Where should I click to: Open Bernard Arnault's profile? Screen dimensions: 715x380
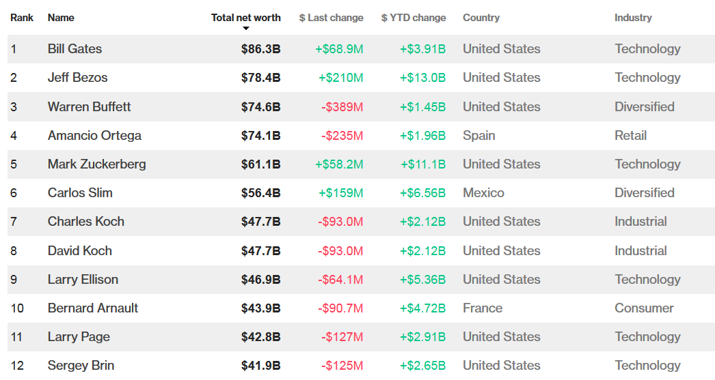(93, 308)
